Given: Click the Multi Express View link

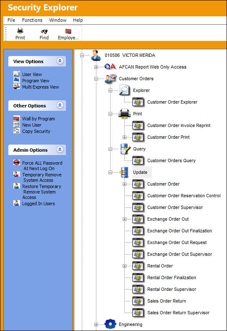Looking at the screenshot, I should [x=40, y=87].
